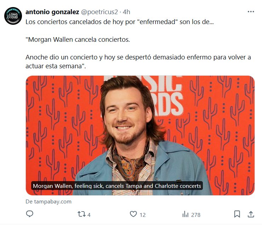This screenshot has height=225, width=262.
Task: Bookmark this post with the bookmark icon
Action: tap(237, 214)
